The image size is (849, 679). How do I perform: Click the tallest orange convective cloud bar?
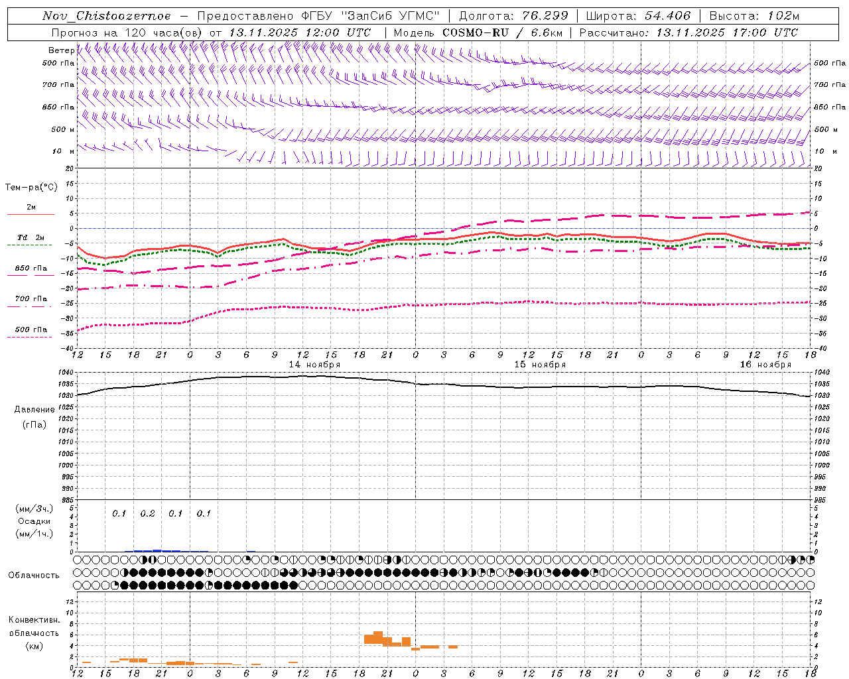[x=378, y=637]
